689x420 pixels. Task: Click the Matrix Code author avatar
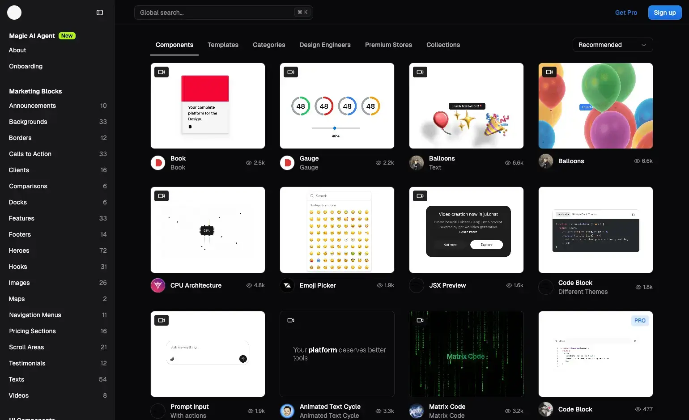(417, 411)
